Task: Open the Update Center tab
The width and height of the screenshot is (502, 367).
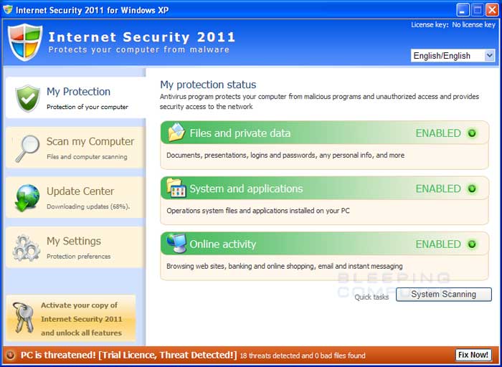Action: 75,197
